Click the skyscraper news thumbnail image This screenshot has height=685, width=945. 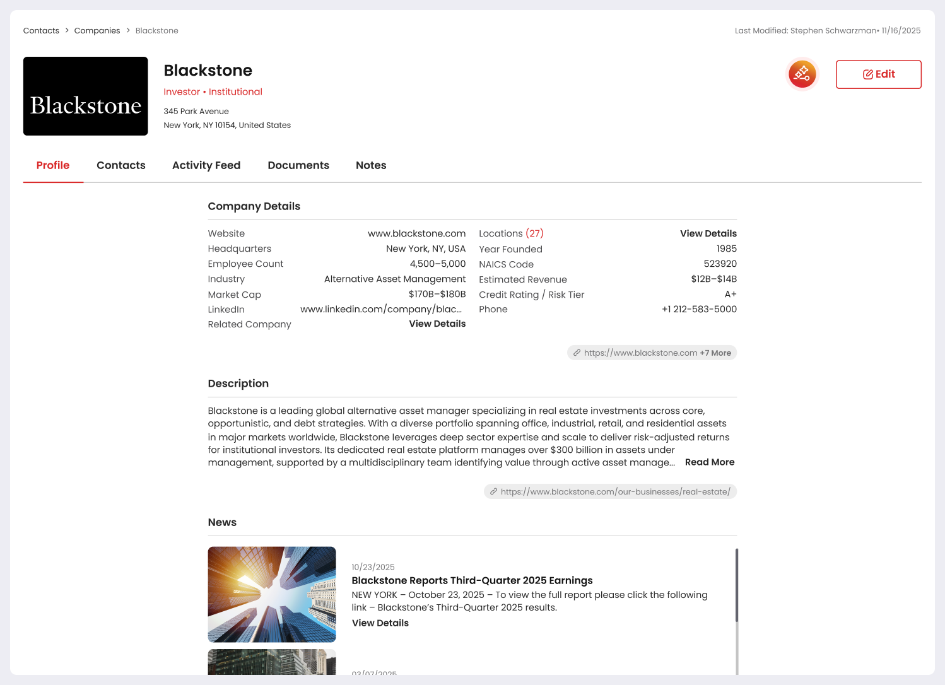tap(272, 594)
